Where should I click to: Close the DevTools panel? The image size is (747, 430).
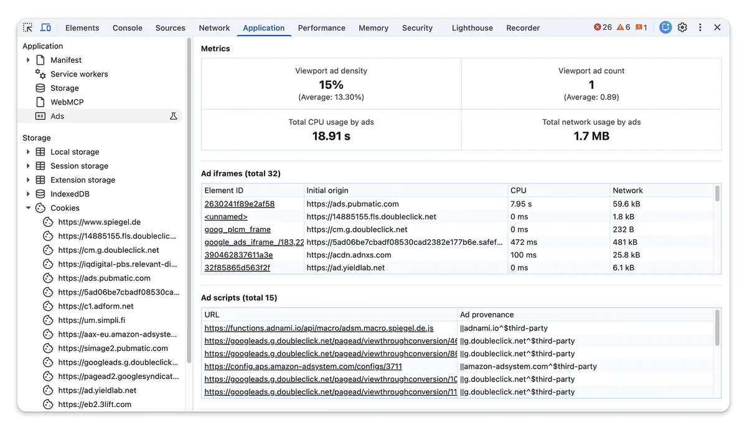pyautogui.click(x=717, y=27)
